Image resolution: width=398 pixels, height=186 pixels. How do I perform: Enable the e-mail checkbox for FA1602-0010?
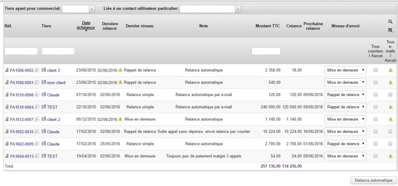click(390, 132)
